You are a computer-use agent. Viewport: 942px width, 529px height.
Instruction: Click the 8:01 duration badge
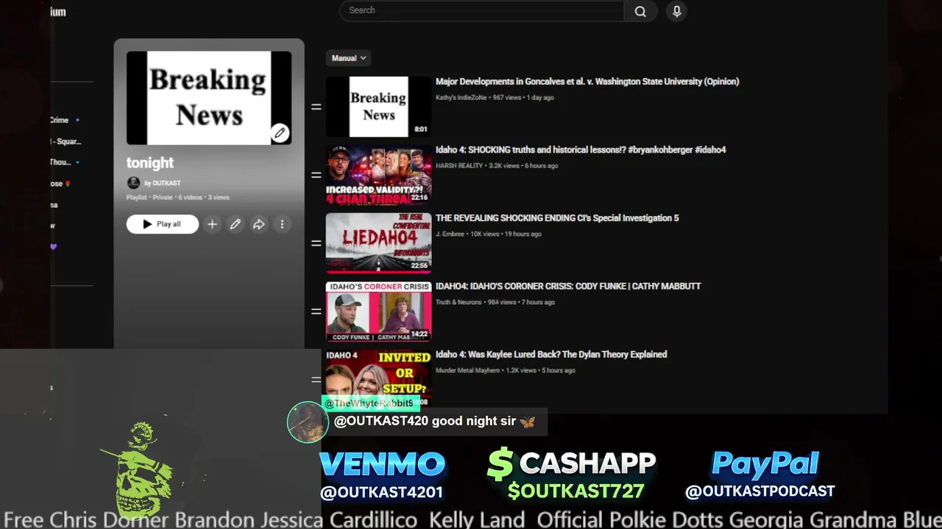point(420,129)
